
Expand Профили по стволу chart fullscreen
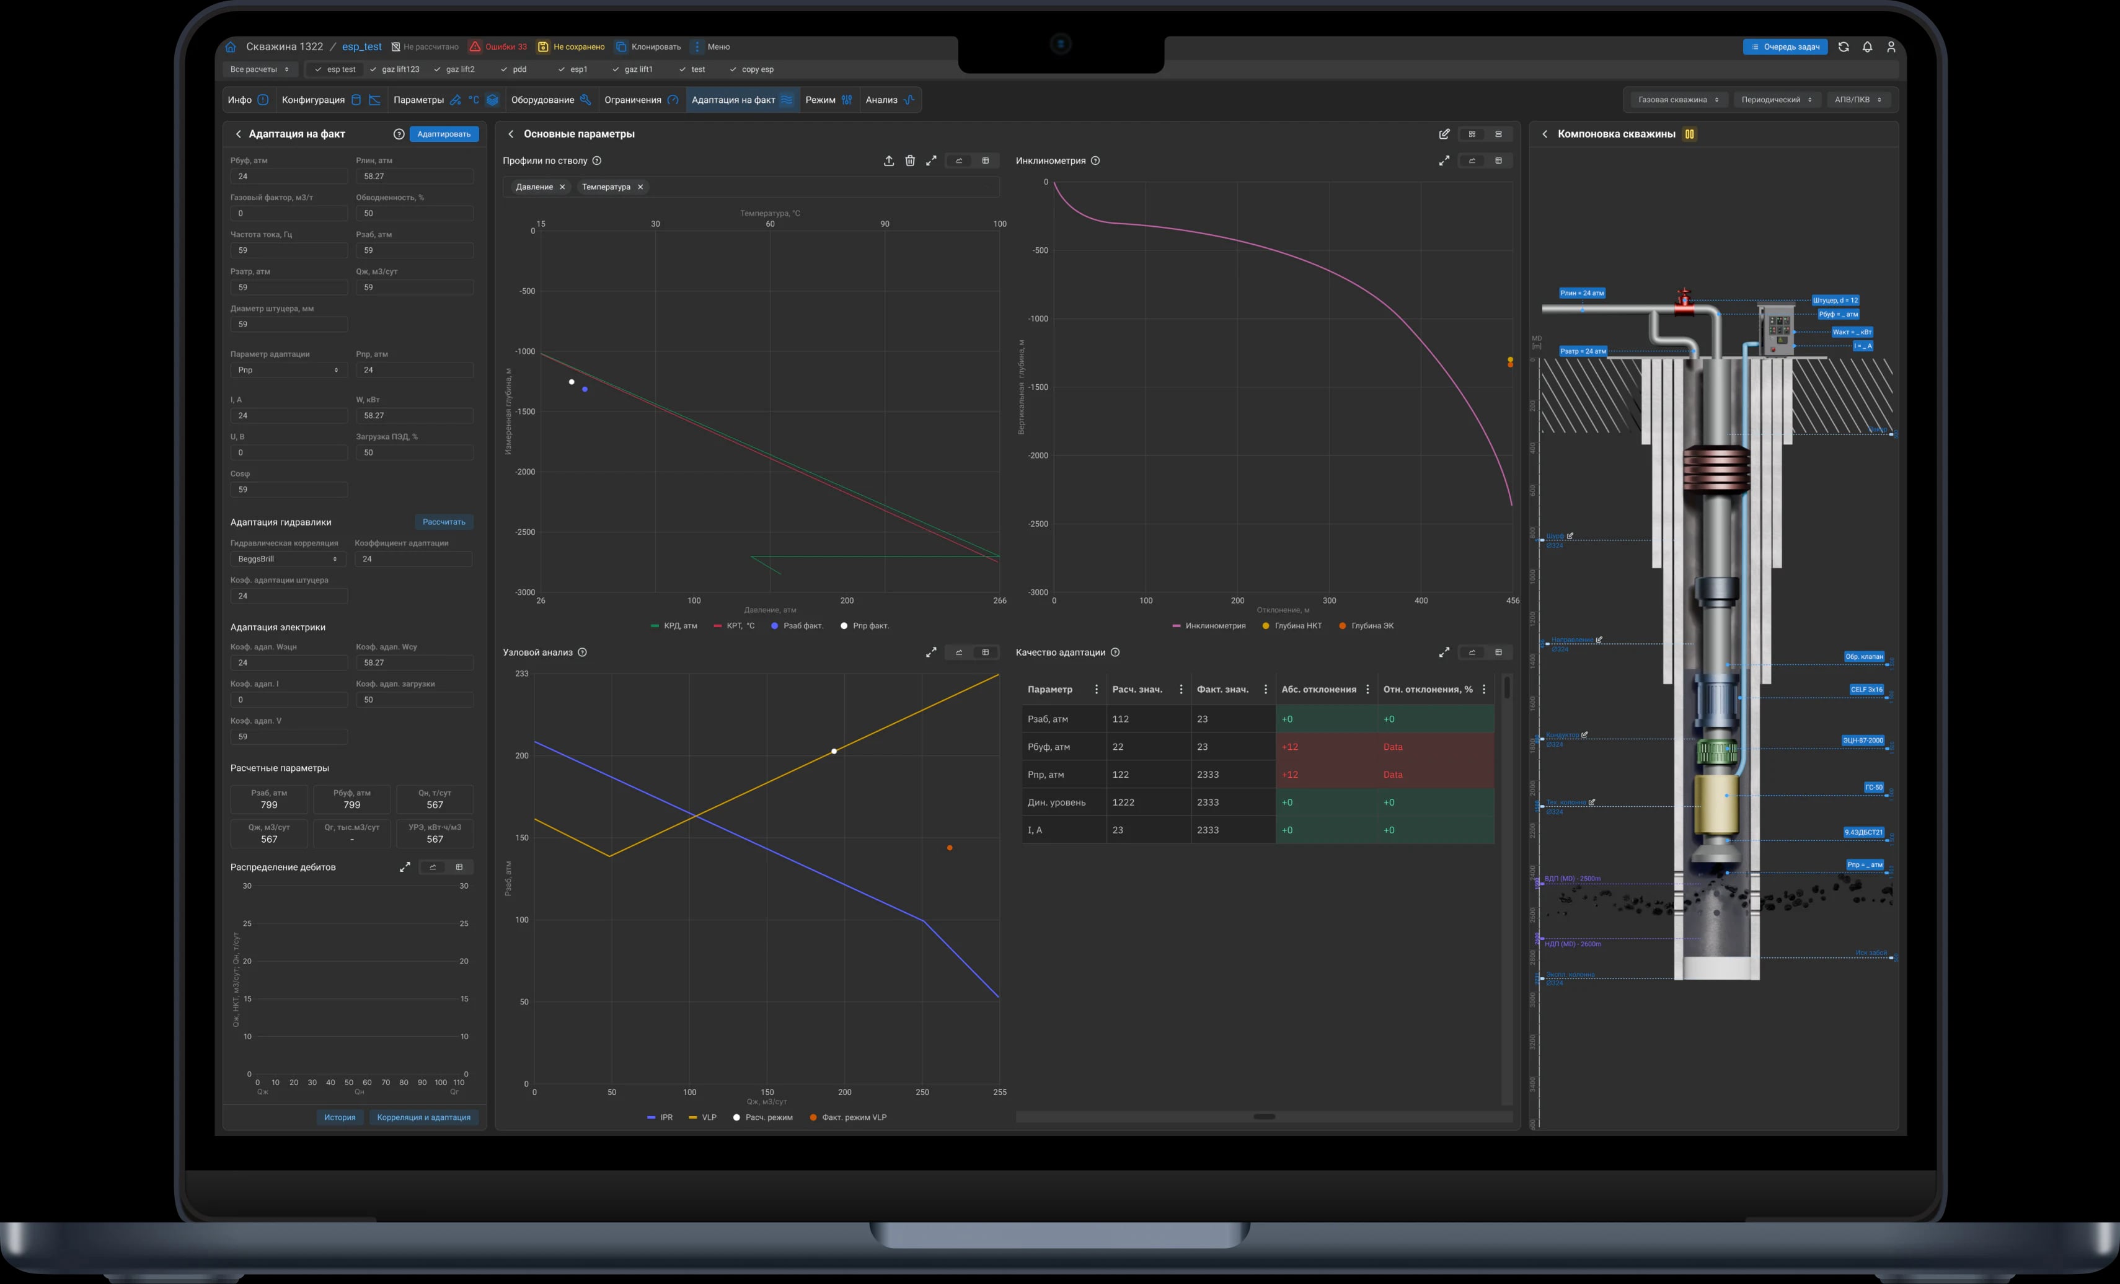[931, 161]
